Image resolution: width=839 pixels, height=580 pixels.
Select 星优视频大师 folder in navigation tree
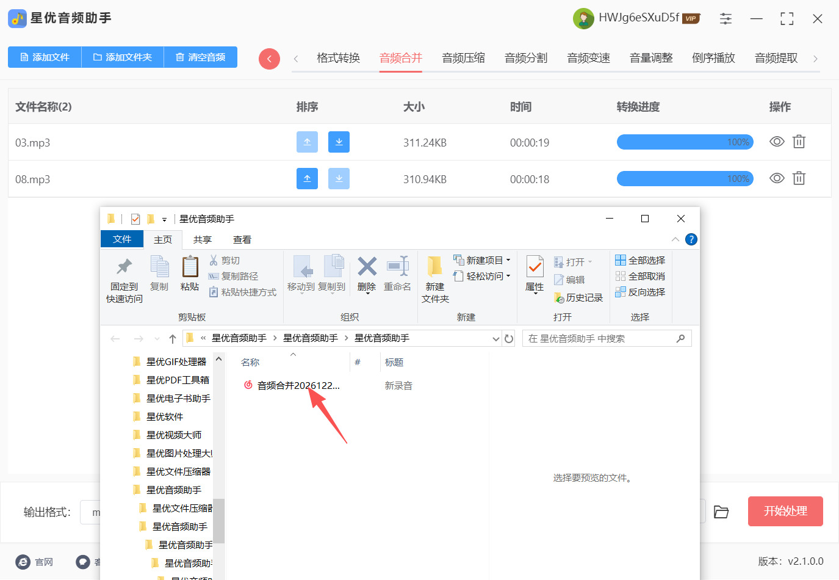coord(173,435)
